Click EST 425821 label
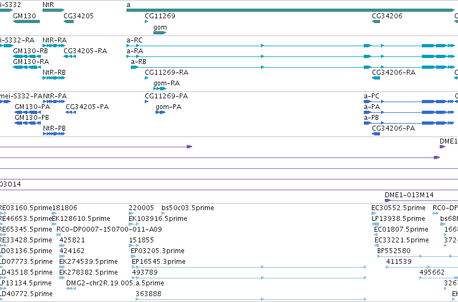 (72, 240)
